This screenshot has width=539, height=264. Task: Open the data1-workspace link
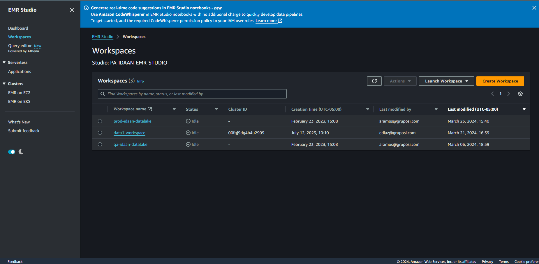click(129, 133)
